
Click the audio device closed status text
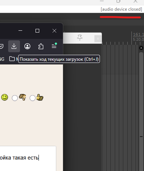coord(121,9)
